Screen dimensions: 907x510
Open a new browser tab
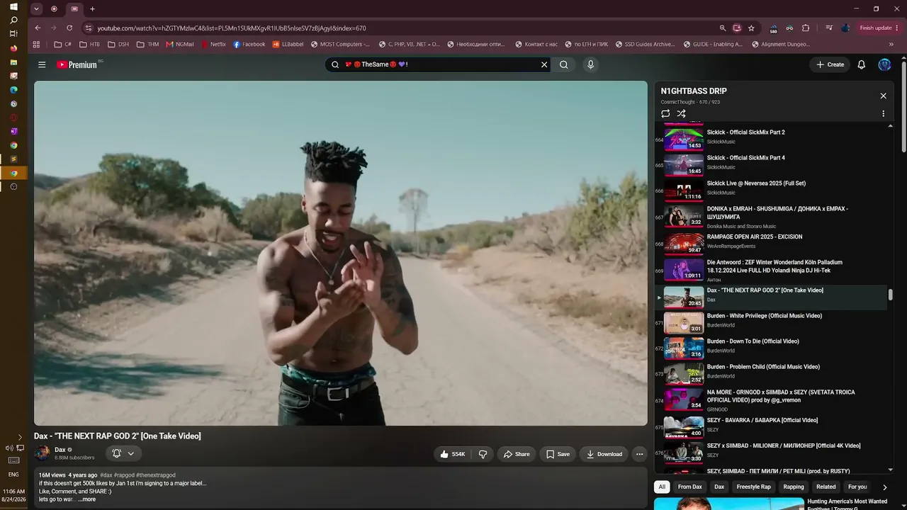(92, 8)
